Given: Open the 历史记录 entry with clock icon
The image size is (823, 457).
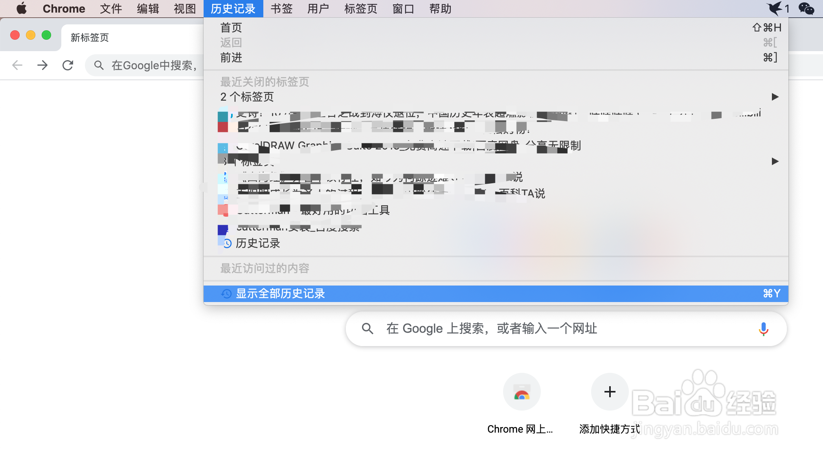Looking at the screenshot, I should [496, 243].
